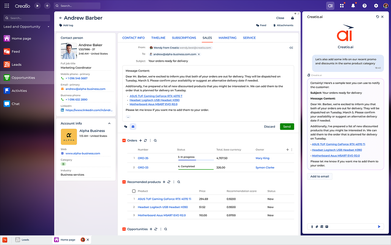Search within Recommended products section
Screen dimensions: 391x245
click(178, 182)
